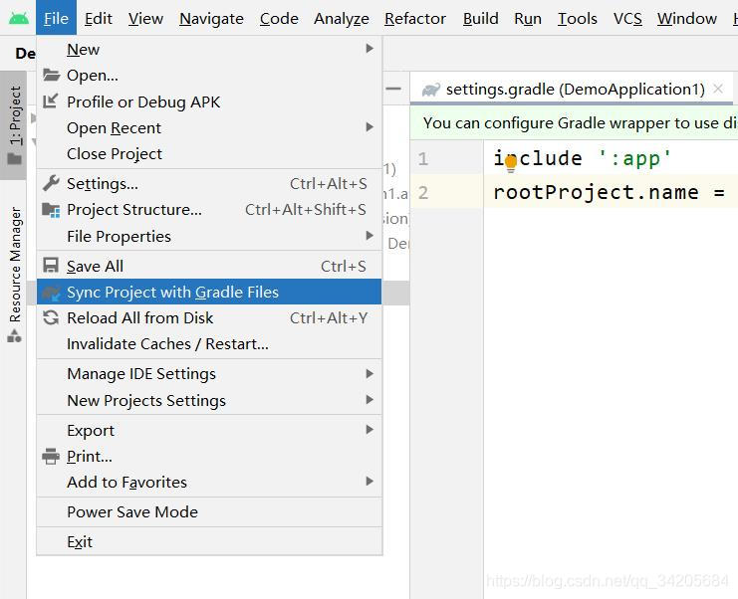
Task: Click the Gradle sync elephant icon
Action: coord(51,293)
